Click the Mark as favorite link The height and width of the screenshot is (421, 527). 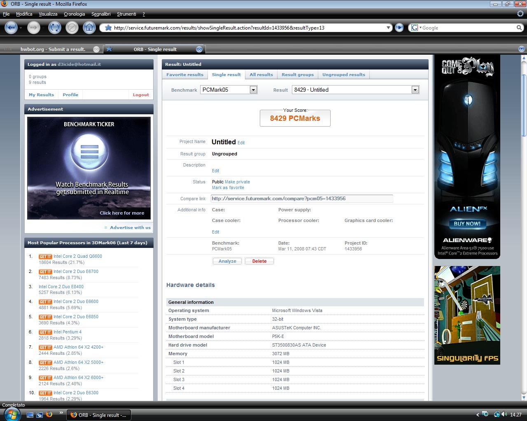pyautogui.click(x=228, y=187)
